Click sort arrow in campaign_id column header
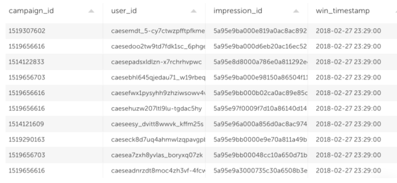397x183 pixels. (91, 11)
